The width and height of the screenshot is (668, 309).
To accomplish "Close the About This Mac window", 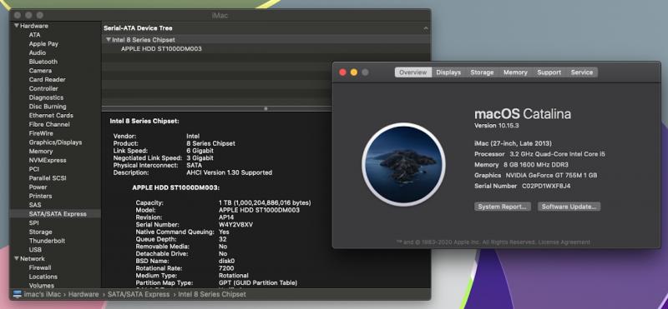I will [x=342, y=72].
